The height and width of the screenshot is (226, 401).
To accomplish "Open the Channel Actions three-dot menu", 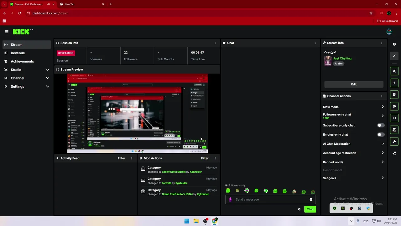I will (x=382, y=96).
